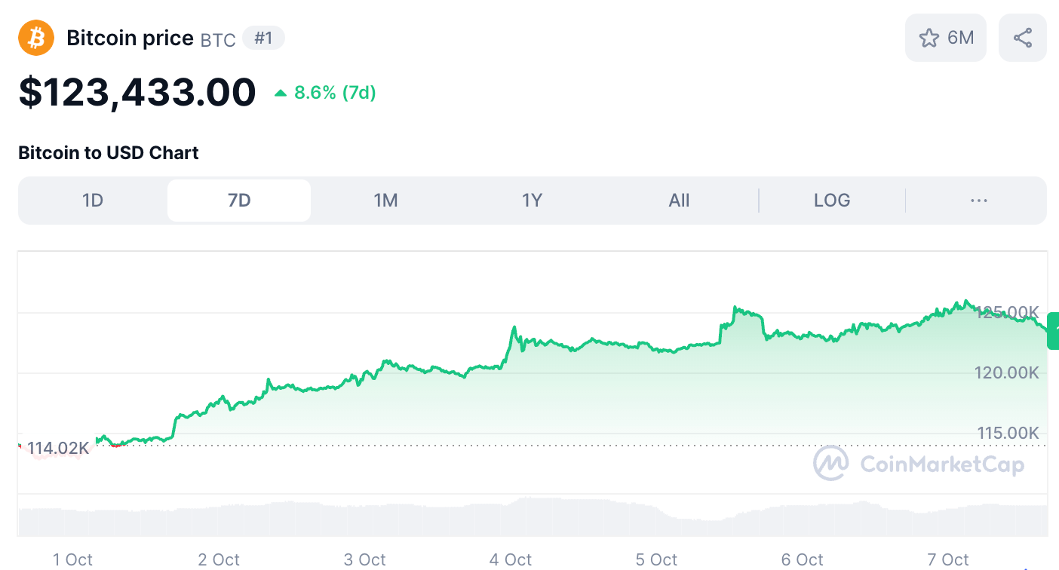This screenshot has width=1059, height=570.
Task: Click the green upward price-change arrow
Action: [279, 92]
